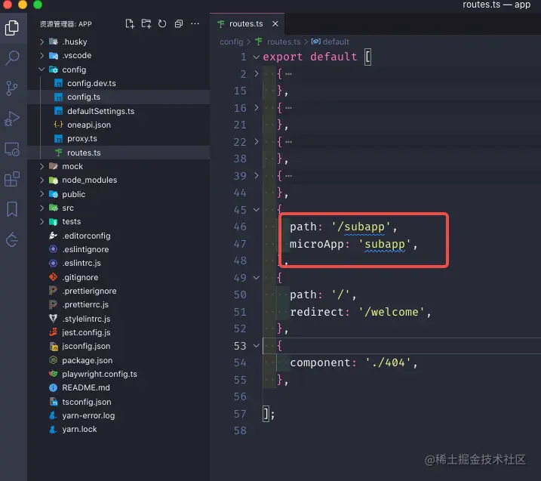Open the Explorer view in activity bar

coord(12,28)
